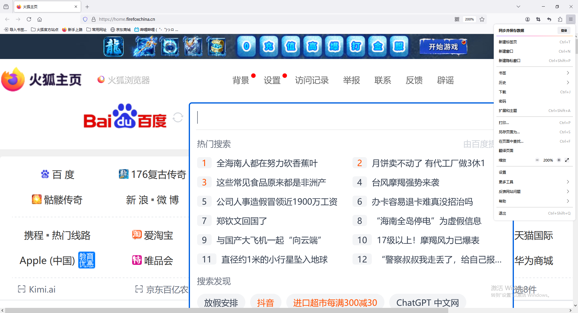This screenshot has height=313, width=578.
Task: Click the 200% zoom indicator in address bar
Action: [x=469, y=19]
